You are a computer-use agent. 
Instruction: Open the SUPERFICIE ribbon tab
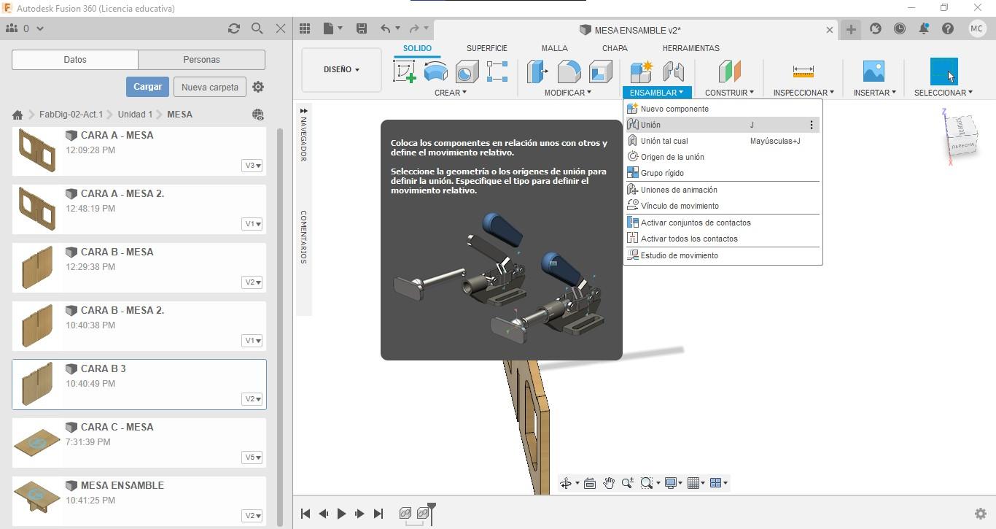pos(486,48)
